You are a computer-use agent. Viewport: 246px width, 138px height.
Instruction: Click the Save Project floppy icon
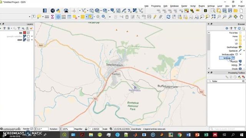point(230,11)
